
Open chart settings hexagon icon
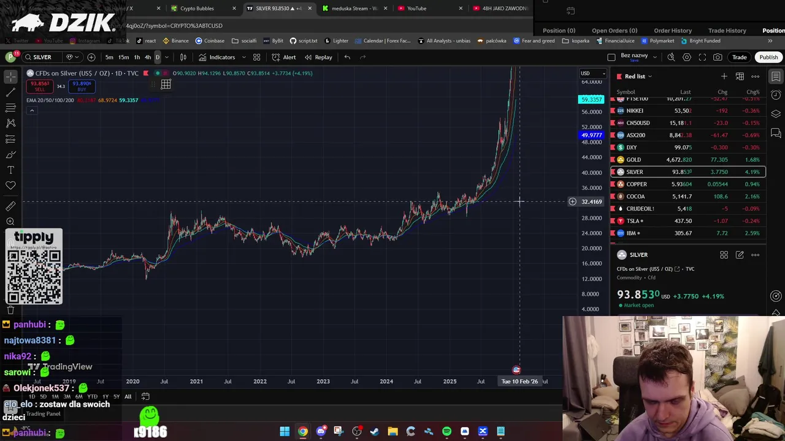click(x=687, y=57)
